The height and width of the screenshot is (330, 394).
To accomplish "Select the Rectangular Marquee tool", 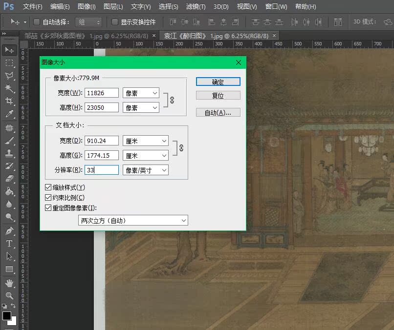I will coord(9,63).
